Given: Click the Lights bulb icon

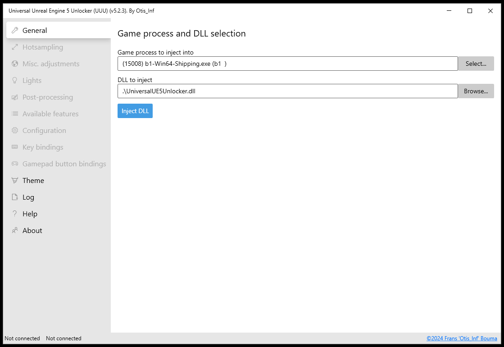Looking at the screenshot, I should pos(15,80).
